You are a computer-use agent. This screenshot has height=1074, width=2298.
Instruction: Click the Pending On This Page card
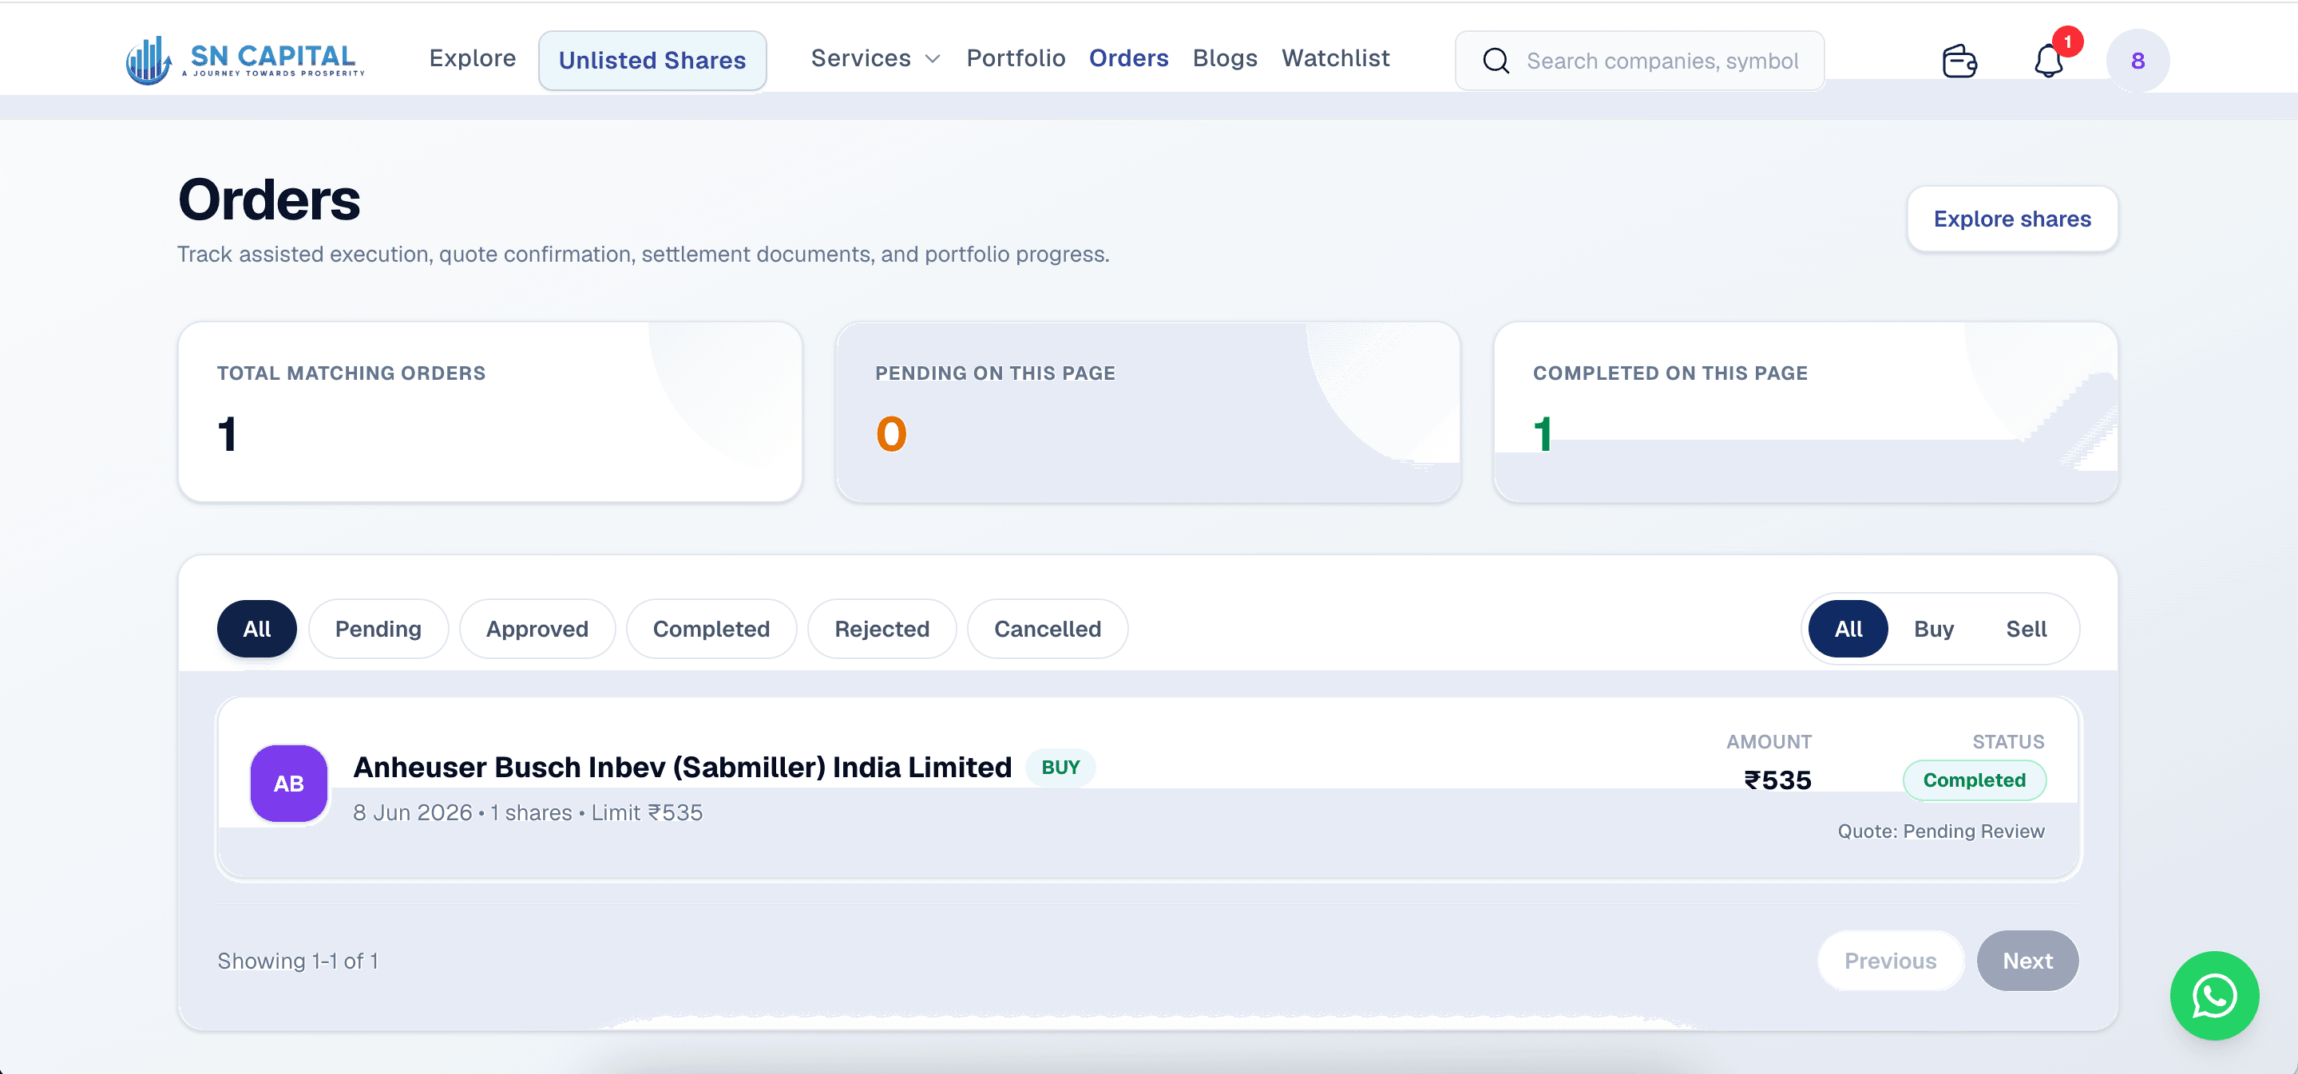pyautogui.click(x=1147, y=412)
